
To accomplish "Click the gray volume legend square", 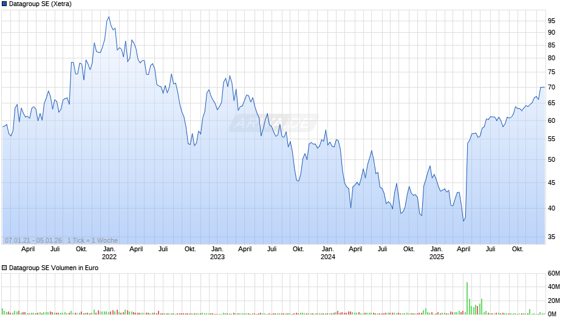I will tap(4, 268).
